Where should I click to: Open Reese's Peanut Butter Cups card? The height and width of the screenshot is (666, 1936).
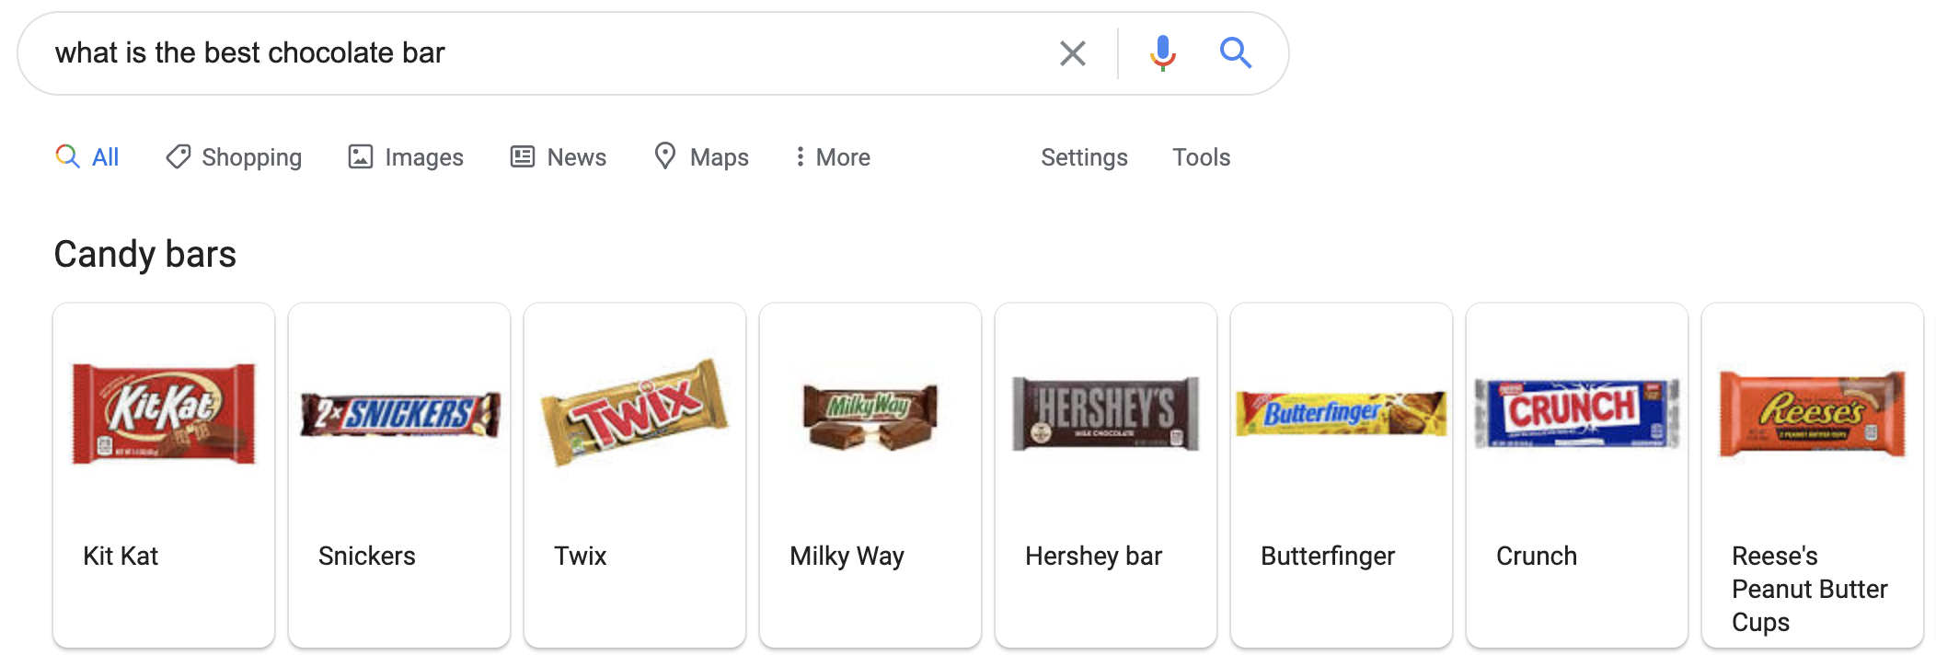pos(1813,476)
